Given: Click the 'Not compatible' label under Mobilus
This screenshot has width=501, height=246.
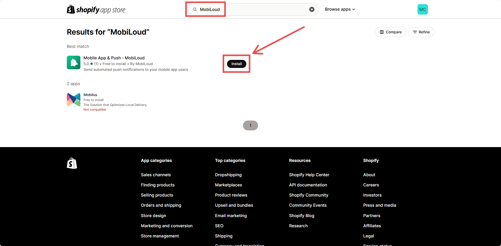Looking at the screenshot, I should click(95, 110).
